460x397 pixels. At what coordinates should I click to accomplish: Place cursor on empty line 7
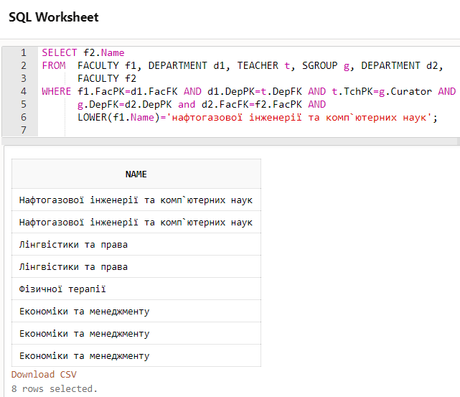pyautogui.click(x=215, y=130)
